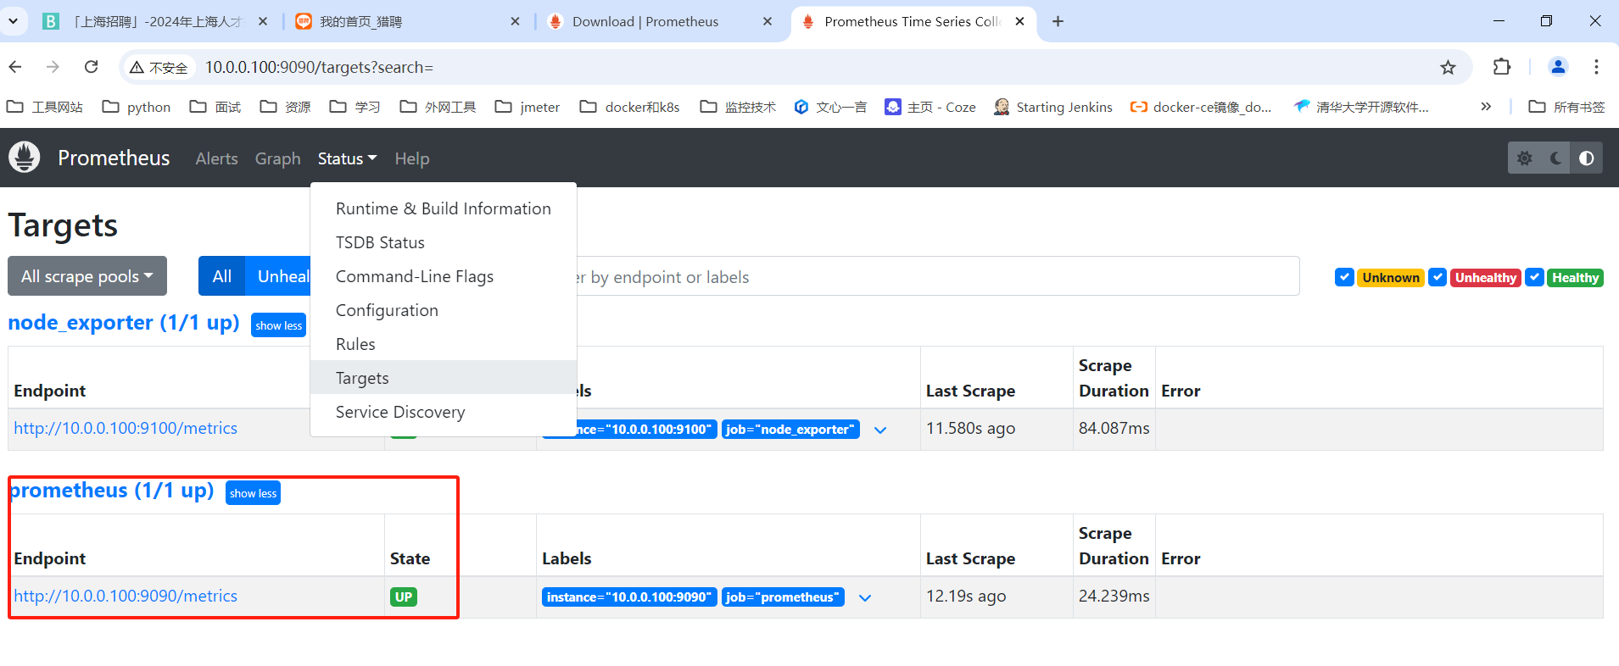Bookmark this page with the star icon
This screenshot has height=666, width=1619.
[x=1448, y=67]
